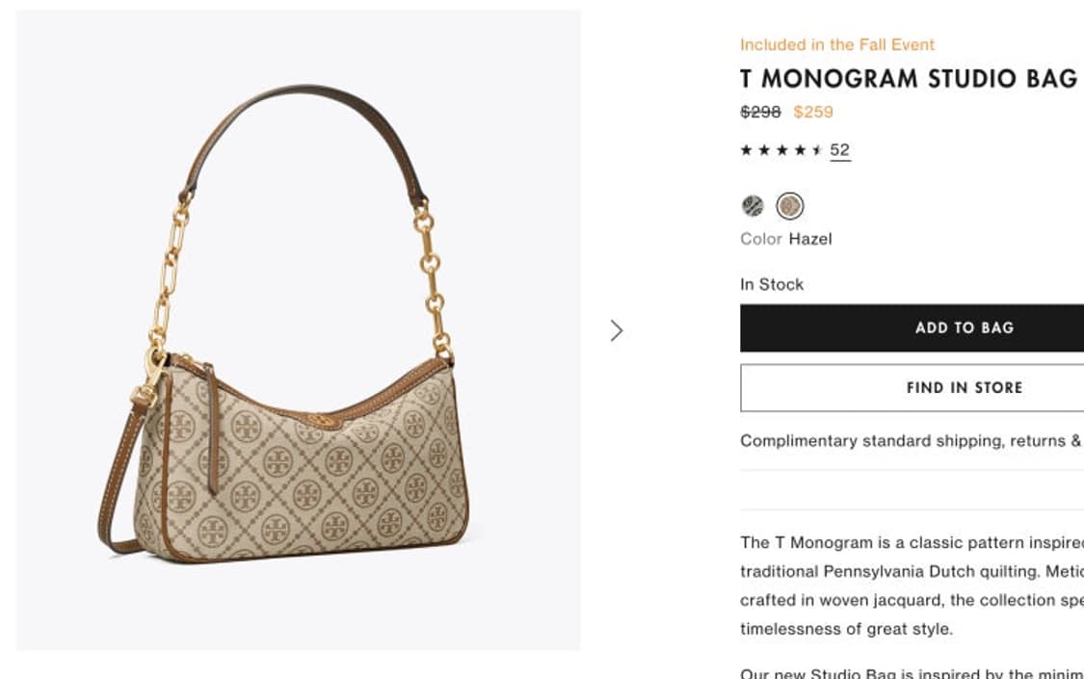Click the first star in the rating

point(746,150)
